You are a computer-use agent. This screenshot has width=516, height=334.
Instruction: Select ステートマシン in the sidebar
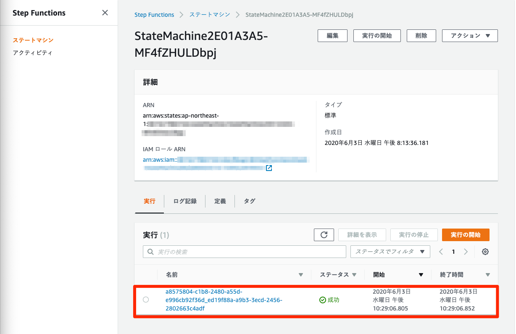tap(33, 40)
